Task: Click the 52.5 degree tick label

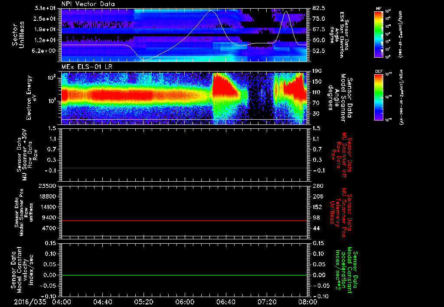Action: coord(319,51)
